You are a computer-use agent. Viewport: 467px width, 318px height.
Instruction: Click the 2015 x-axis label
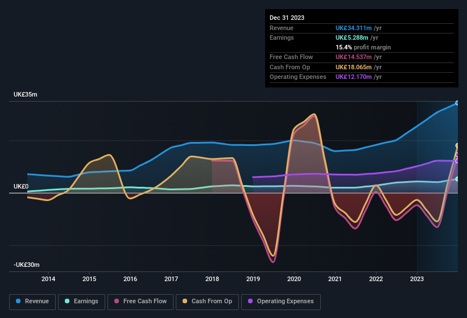(x=89, y=279)
